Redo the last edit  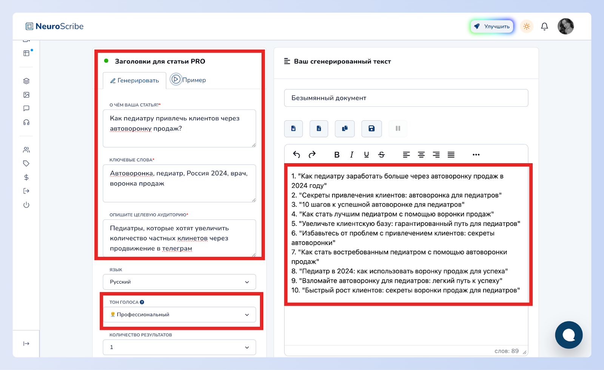pos(312,155)
